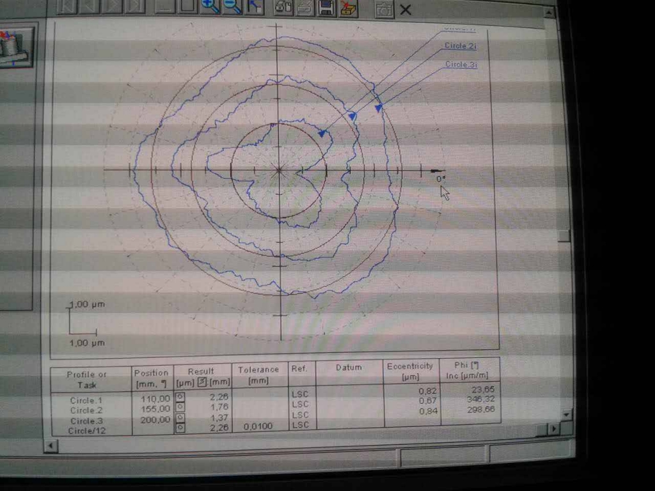Click the vertical scrollbar down arrow
The width and height of the screenshot is (655, 491).
[565, 415]
